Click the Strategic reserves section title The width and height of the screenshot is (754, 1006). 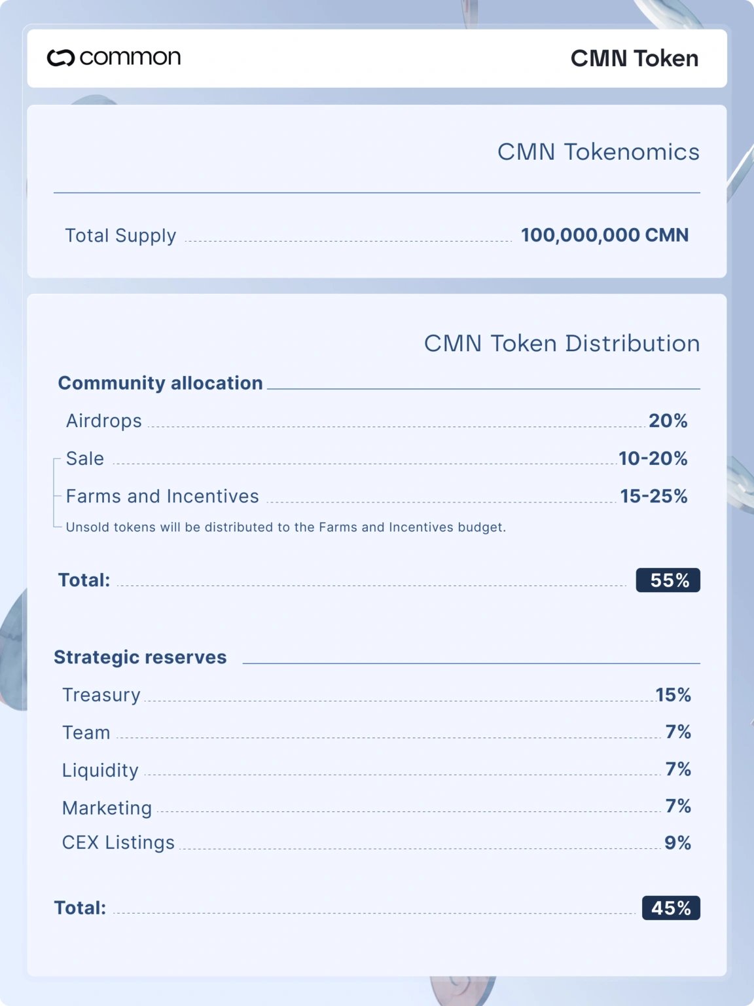coord(140,657)
